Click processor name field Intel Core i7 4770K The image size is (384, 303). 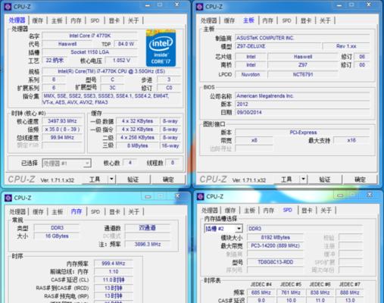[90, 36]
